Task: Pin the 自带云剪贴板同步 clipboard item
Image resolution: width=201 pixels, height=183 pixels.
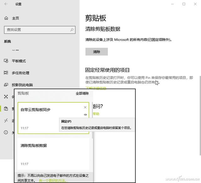Action: (x=85, y=114)
